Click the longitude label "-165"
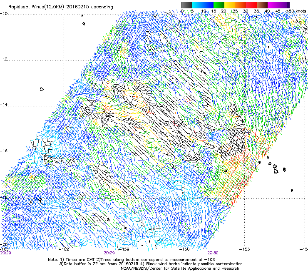The height and width of the screenshot is (271, 308). 4,249
